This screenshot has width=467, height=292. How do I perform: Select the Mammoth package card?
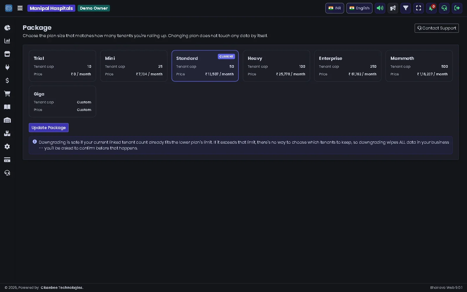pos(419,66)
